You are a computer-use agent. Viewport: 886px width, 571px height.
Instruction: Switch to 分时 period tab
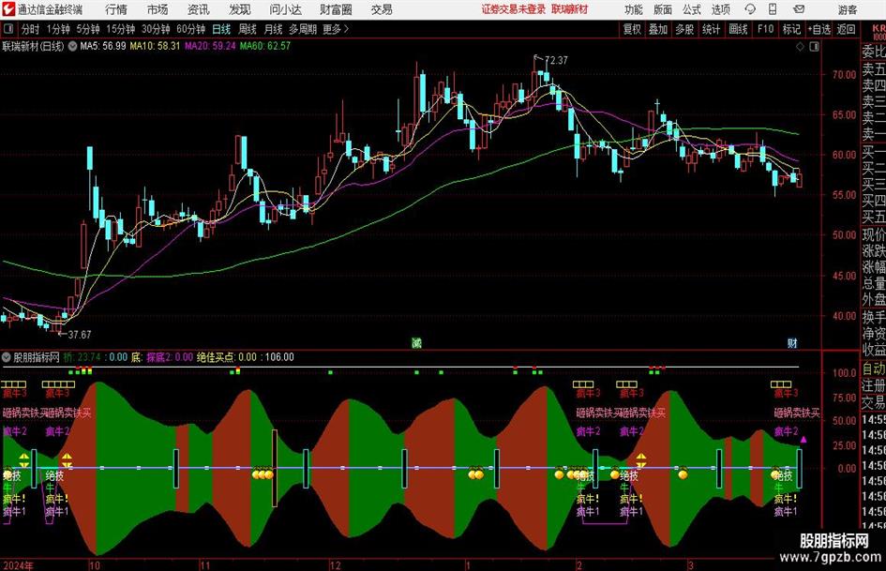31,29
